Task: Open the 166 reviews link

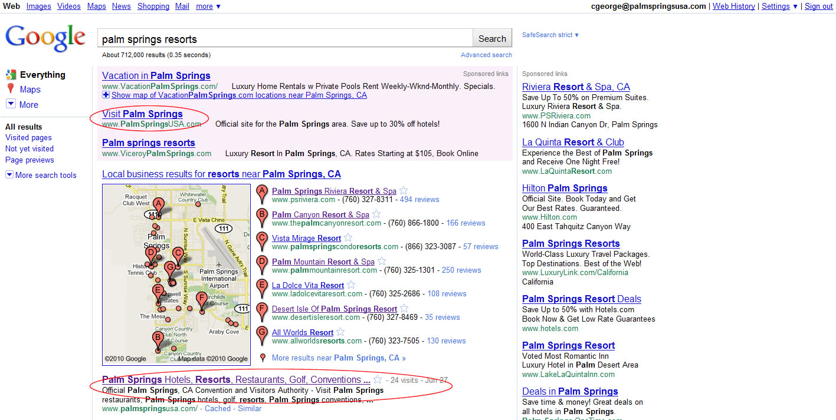Action: pyautogui.click(x=465, y=223)
